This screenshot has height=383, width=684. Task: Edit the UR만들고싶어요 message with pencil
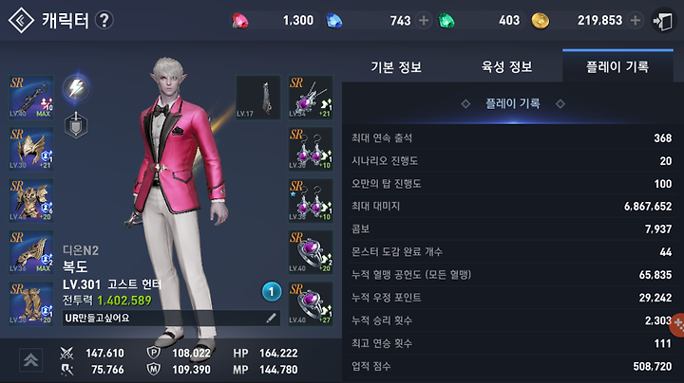(271, 319)
